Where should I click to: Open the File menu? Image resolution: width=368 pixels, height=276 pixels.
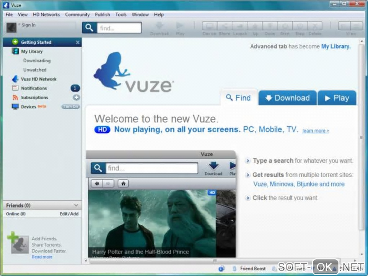click(x=9, y=14)
